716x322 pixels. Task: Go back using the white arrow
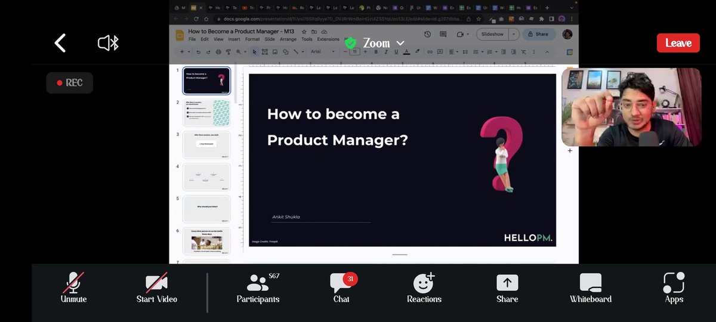pyautogui.click(x=60, y=43)
